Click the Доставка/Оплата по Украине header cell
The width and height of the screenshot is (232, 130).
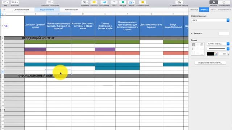pos(151,26)
